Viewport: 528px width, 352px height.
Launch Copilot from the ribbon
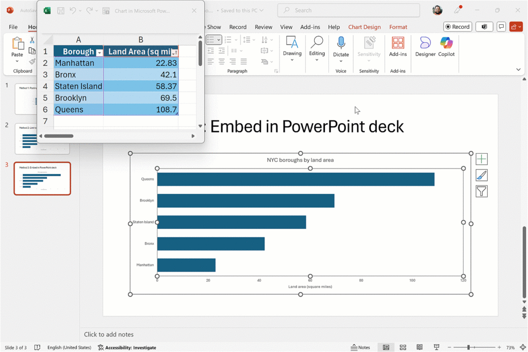tap(447, 46)
